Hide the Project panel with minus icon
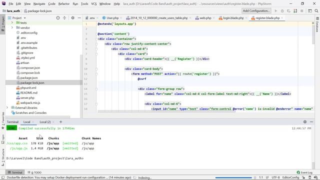The width and height of the screenshot is (320, 180). click(x=79, y=18)
